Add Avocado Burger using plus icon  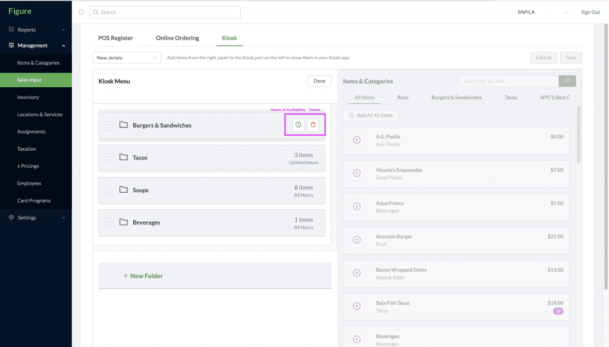(357, 240)
